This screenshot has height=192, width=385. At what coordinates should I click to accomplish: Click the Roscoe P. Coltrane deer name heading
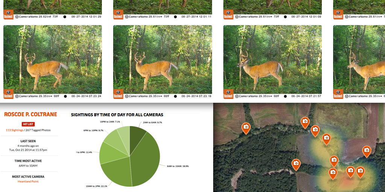coord(30,114)
